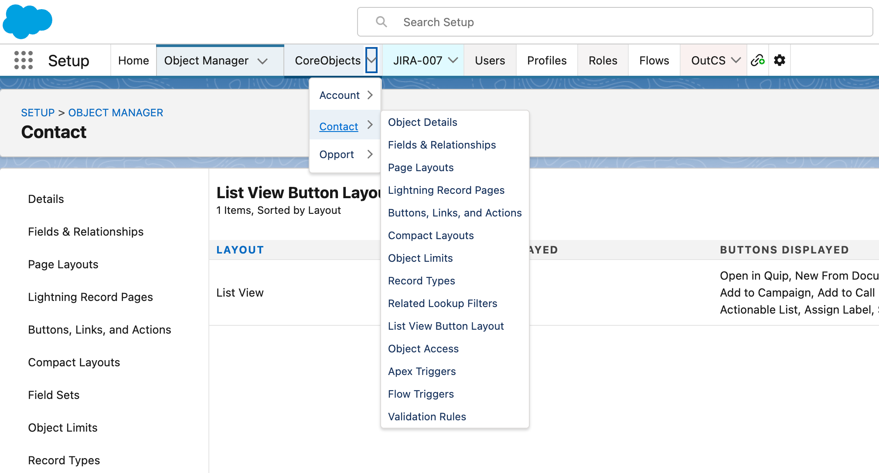The width and height of the screenshot is (879, 473).
Task: Expand the OutCS tab chevron
Action: 736,60
